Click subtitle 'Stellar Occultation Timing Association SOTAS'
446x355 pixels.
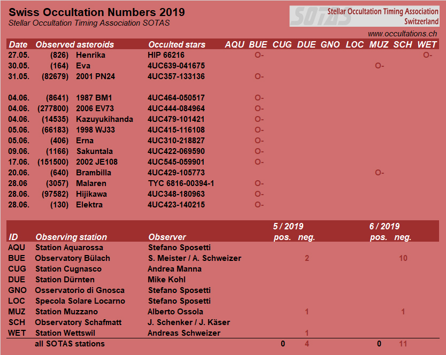click(89, 23)
